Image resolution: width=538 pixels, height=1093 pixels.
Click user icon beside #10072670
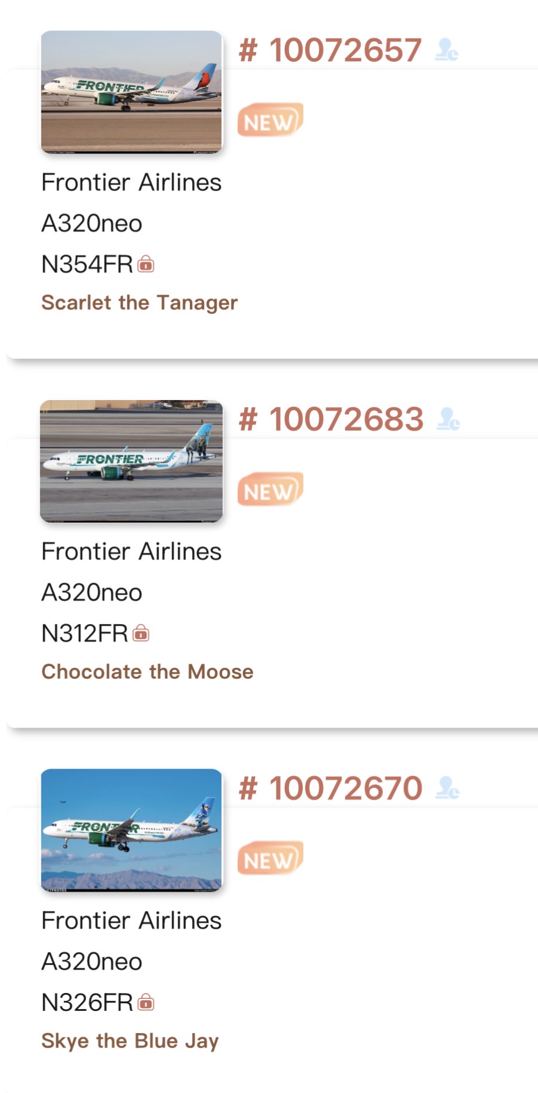click(x=448, y=788)
